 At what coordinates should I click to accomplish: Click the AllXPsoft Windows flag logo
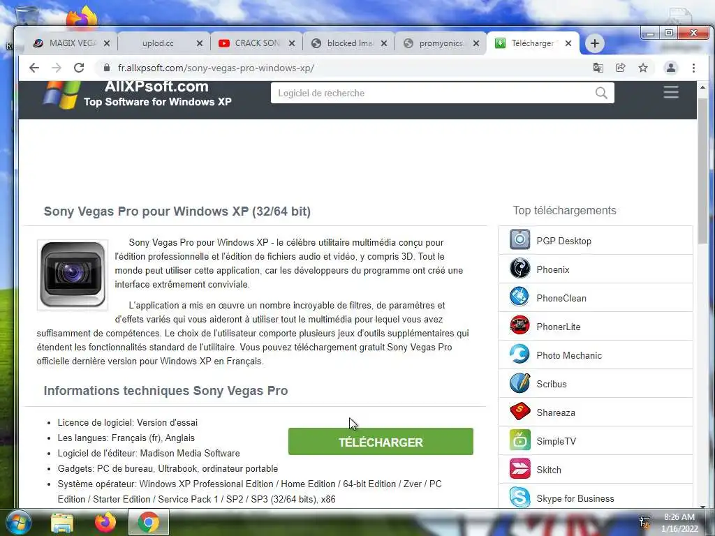pyautogui.click(x=61, y=95)
